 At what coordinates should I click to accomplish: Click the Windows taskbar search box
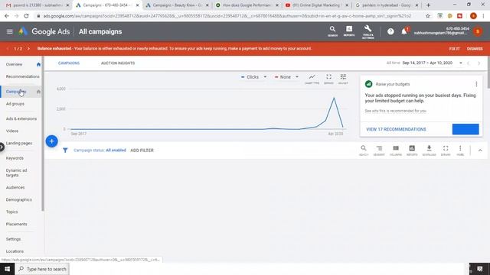[42, 269]
